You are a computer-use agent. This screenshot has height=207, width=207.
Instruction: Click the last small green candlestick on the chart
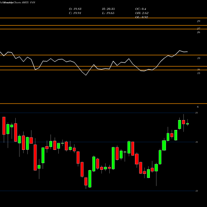point(188,124)
